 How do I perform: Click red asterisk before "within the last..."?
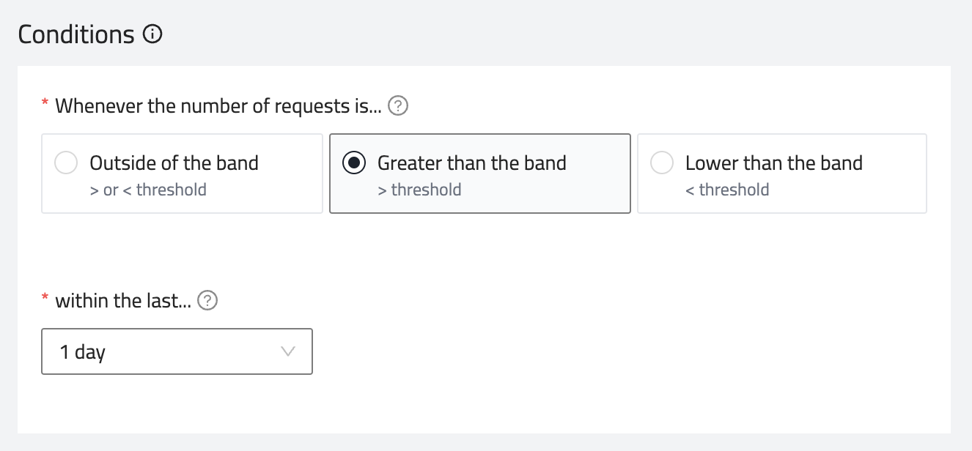[x=45, y=299]
